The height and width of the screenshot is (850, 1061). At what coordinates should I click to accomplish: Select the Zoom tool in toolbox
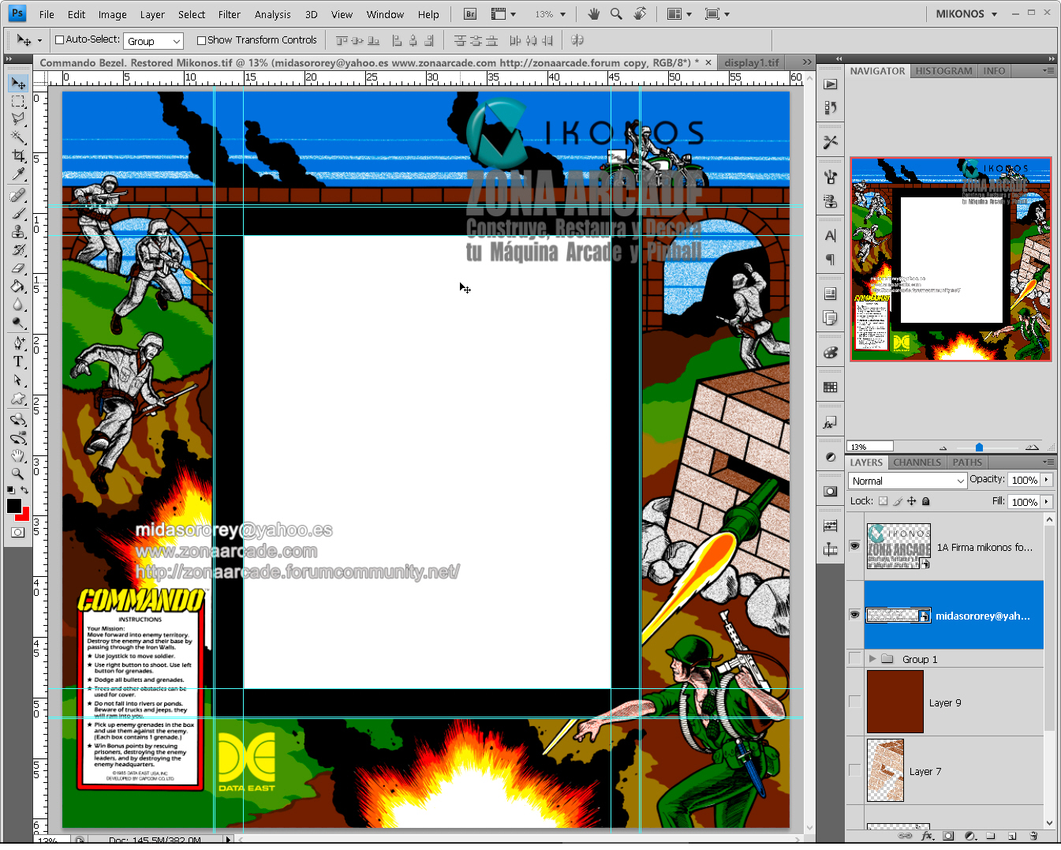18,474
